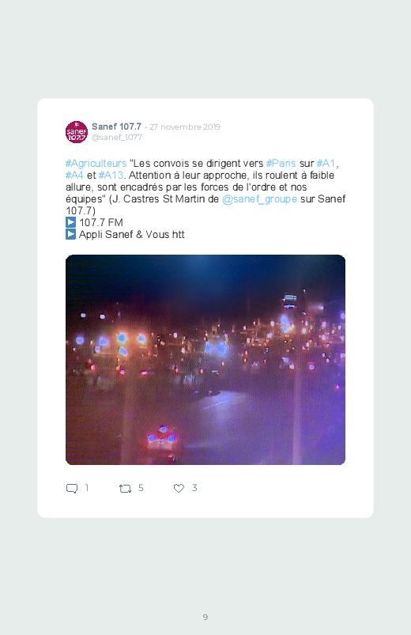Viewport: 411px width, 635px height.
Task: Open the #Agriculteurs hashtag
Action: (96, 163)
